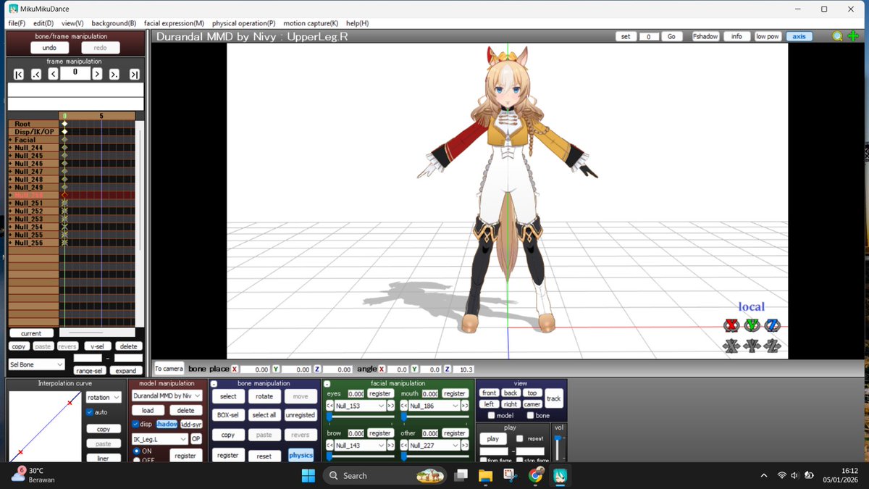Click next eyes morph arrow (>>)
Image resolution: width=869 pixels, height=489 pixels.
(x=391, y=406)
